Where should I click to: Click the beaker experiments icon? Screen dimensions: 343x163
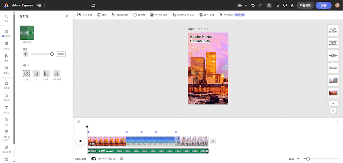pyautogui.click(x=292, y=5)
